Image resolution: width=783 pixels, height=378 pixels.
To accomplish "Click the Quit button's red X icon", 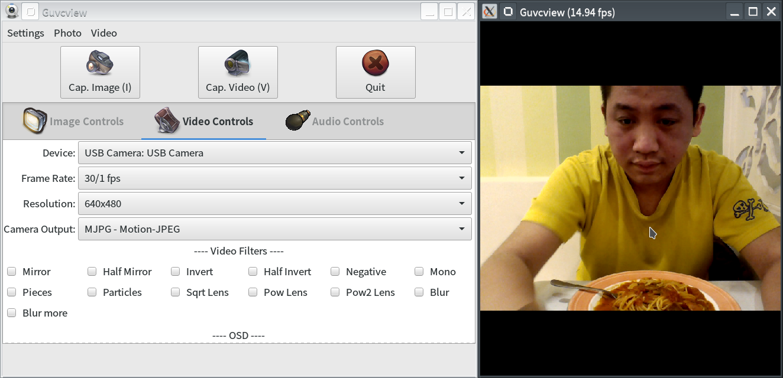I will [375, 61].
